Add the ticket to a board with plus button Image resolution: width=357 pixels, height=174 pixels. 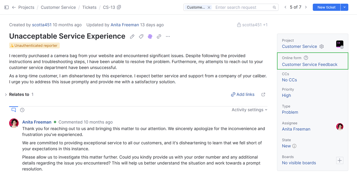coord(339,160)
